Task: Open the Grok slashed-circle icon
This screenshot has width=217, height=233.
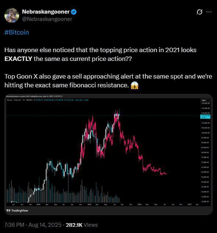Action: 199,12
